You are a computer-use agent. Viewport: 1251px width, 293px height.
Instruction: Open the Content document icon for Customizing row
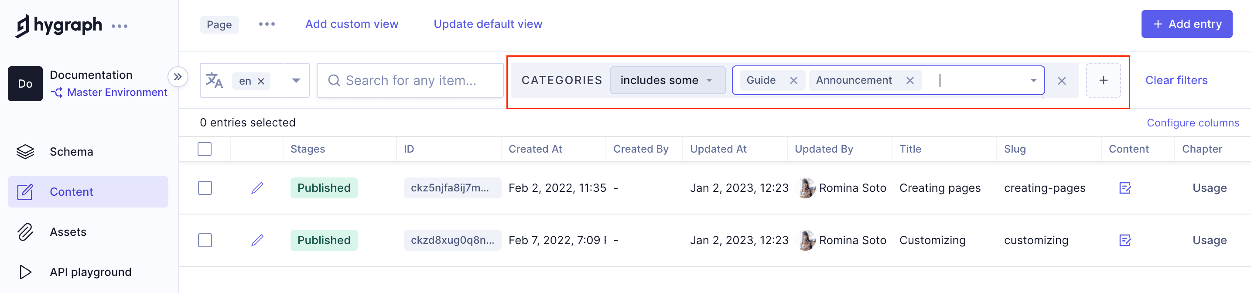(1126, 240)
